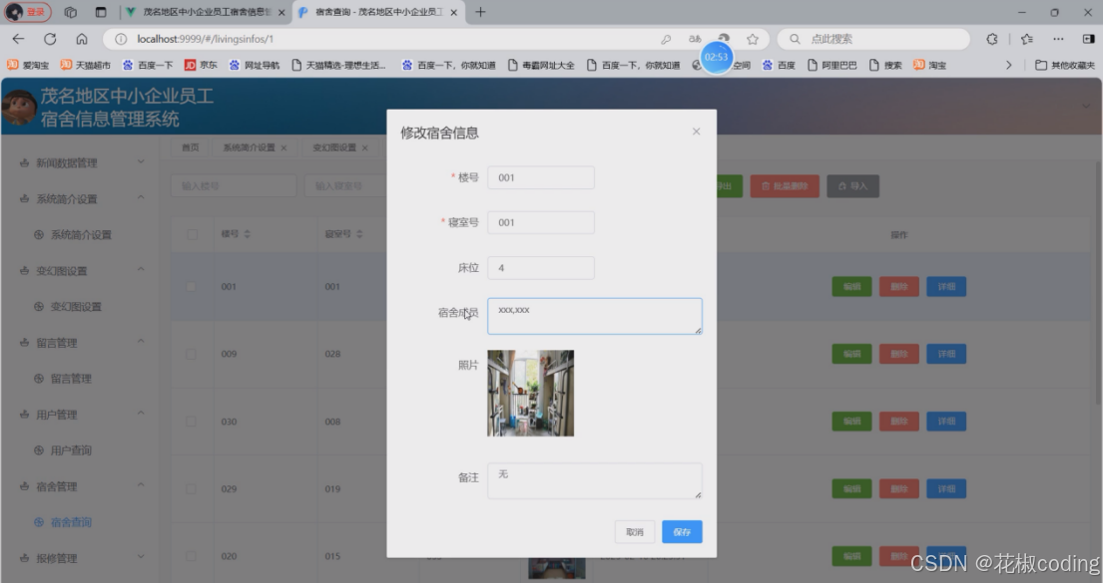
Task: Click inside the 宿舍成员 text area
Action: tap(595, 315)
